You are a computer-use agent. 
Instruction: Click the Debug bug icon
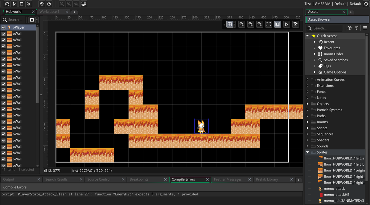point(7,4)
